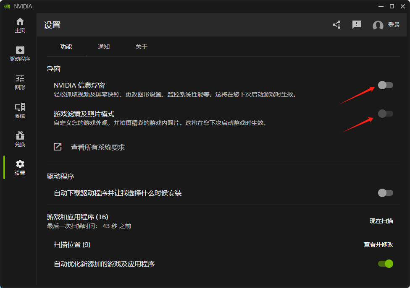Open the 兑换 redeem gift icon

(20, 136)
